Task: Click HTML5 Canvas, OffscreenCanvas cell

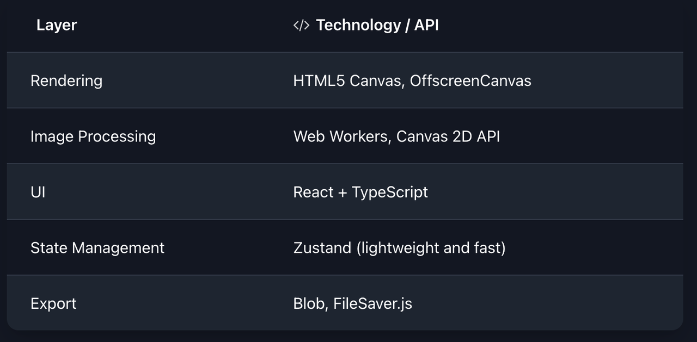Action: tap(412, 80)
